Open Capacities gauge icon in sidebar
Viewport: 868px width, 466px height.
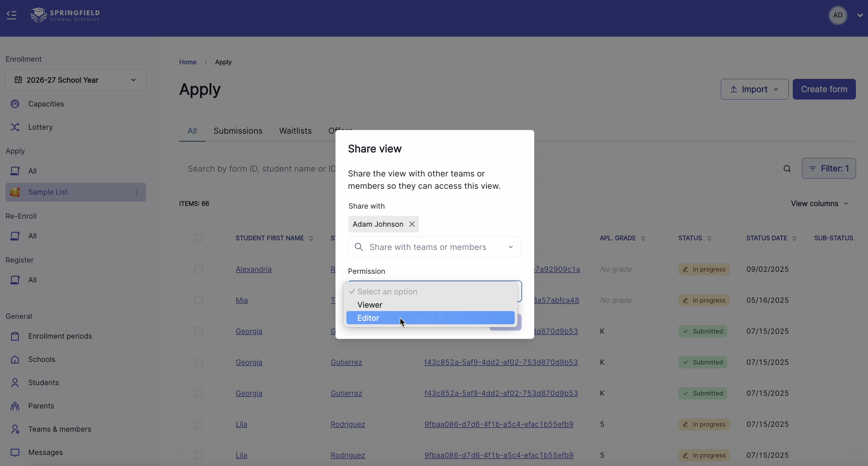coord(15,104)
